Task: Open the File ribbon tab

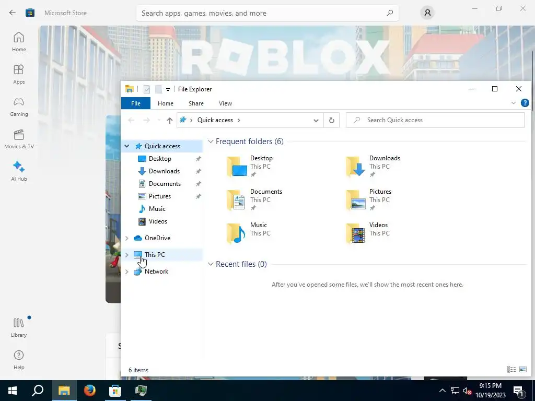Action: (x=136, y=103)
